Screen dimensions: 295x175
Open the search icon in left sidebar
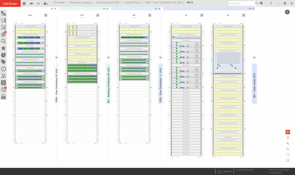point(3,41)
